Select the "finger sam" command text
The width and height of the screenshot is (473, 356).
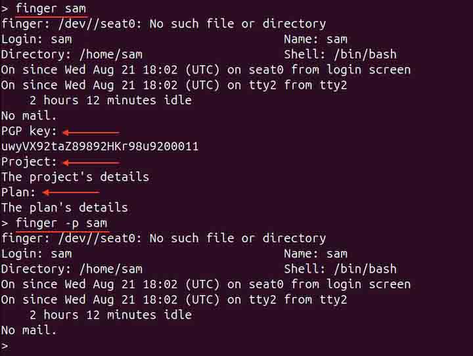[51, 9]
